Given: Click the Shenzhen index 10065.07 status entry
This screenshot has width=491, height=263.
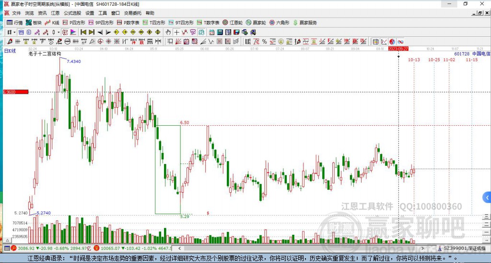Looking at the screenshot, I should pyautogui.click(x=133, y=248).
